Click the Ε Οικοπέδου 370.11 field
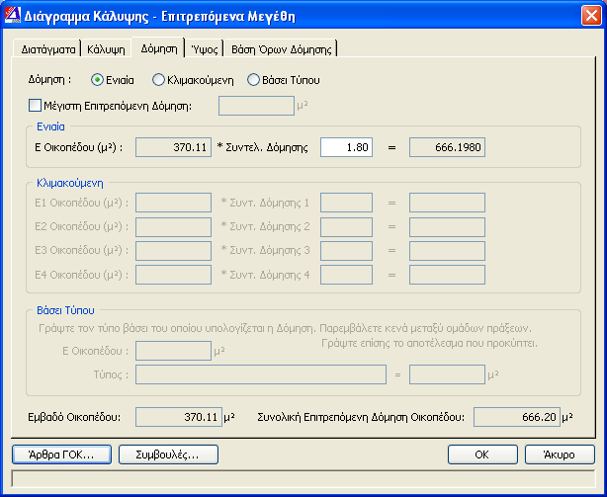This screenshot has height=497, width=607. point(173,147)
